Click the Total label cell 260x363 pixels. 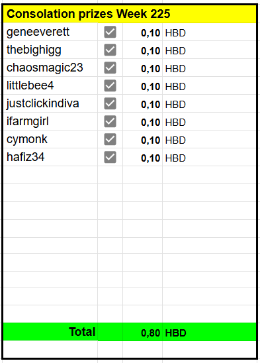[51, 332]
